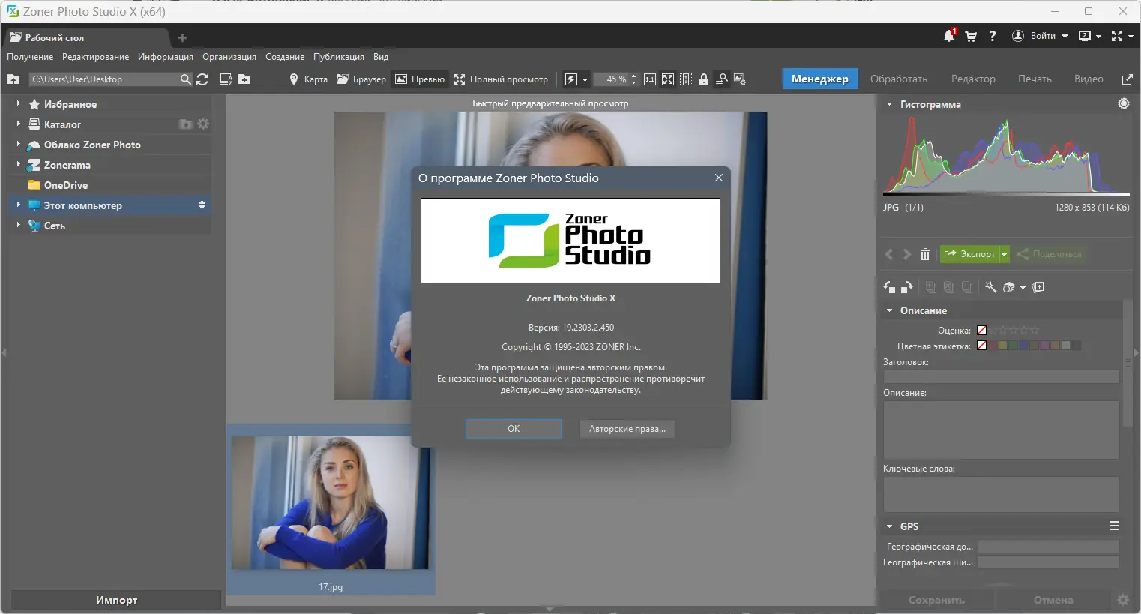Switch to Браузер view

[361, 79]
